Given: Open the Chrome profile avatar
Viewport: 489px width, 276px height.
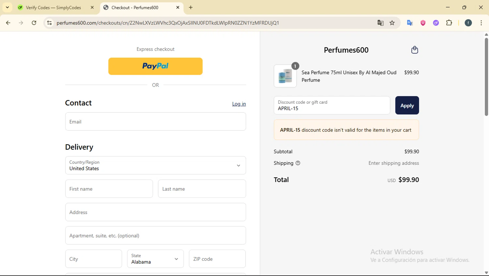Looking at the screenshot, I should 468,23.
